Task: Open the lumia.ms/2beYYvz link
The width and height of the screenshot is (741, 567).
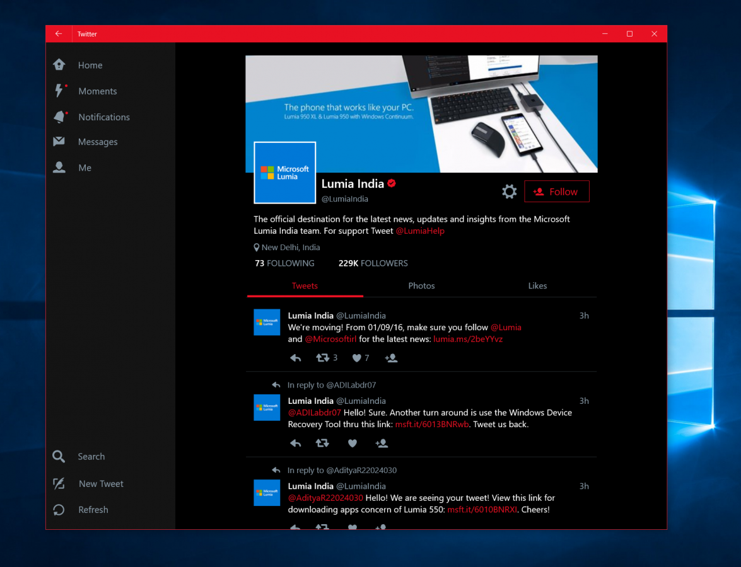Action: [468, 339]
